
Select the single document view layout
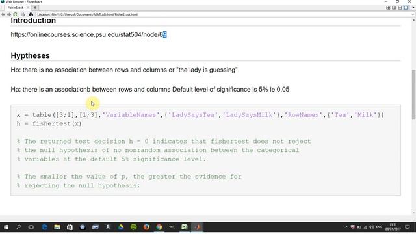(406, 8)
